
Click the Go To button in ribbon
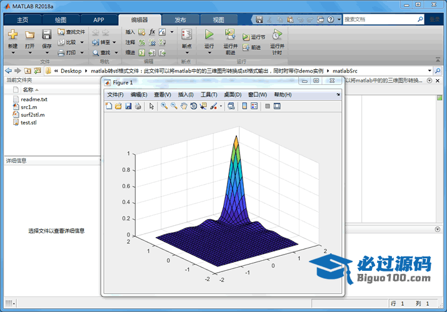[101, 42]
